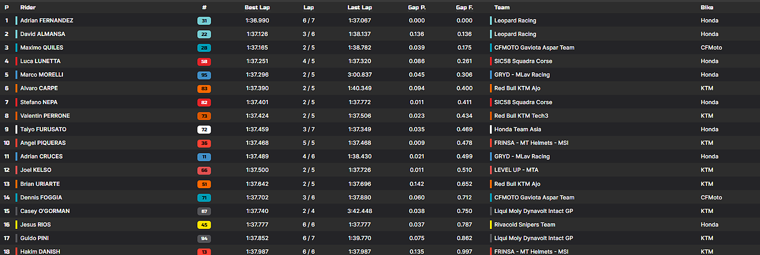Sort by the Gap F. column header

pos(464,8)
